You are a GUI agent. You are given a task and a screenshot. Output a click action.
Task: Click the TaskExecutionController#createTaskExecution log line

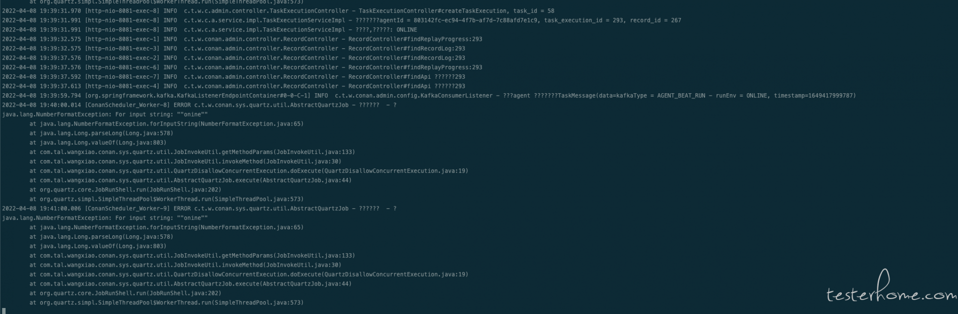(x=278, y=11)
